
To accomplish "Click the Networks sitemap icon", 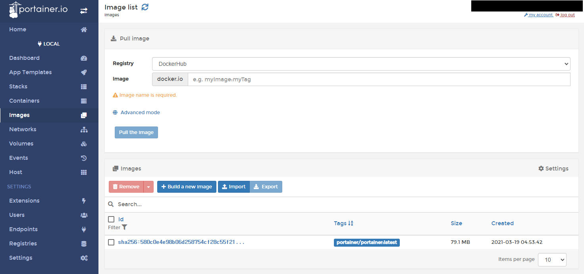I will 84,129.
